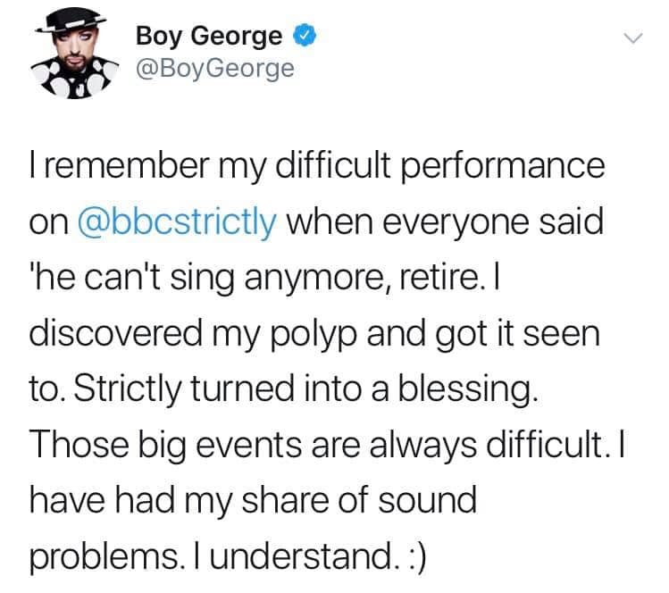Open the @BoyGeorge handle link
Image resolution: width=669 pixels, height=593 pixels.
click(214, 68)
